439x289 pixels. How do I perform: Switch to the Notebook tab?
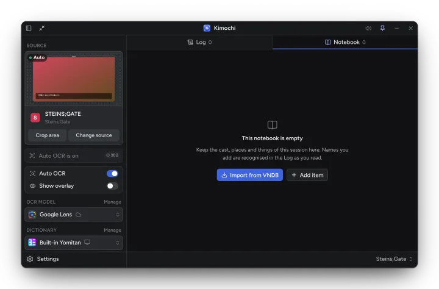coord(345,42)
